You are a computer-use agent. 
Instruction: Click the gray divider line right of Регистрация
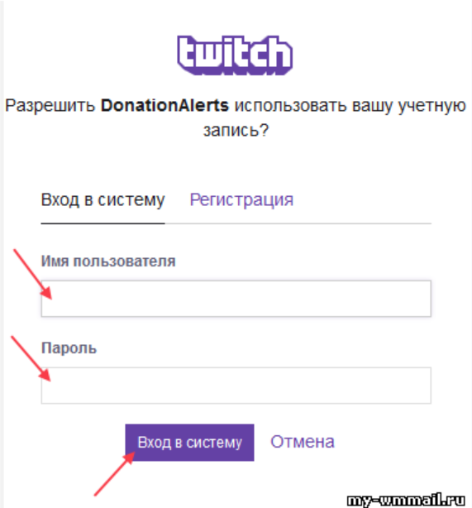pyautogui.click(x=298, y=223)
